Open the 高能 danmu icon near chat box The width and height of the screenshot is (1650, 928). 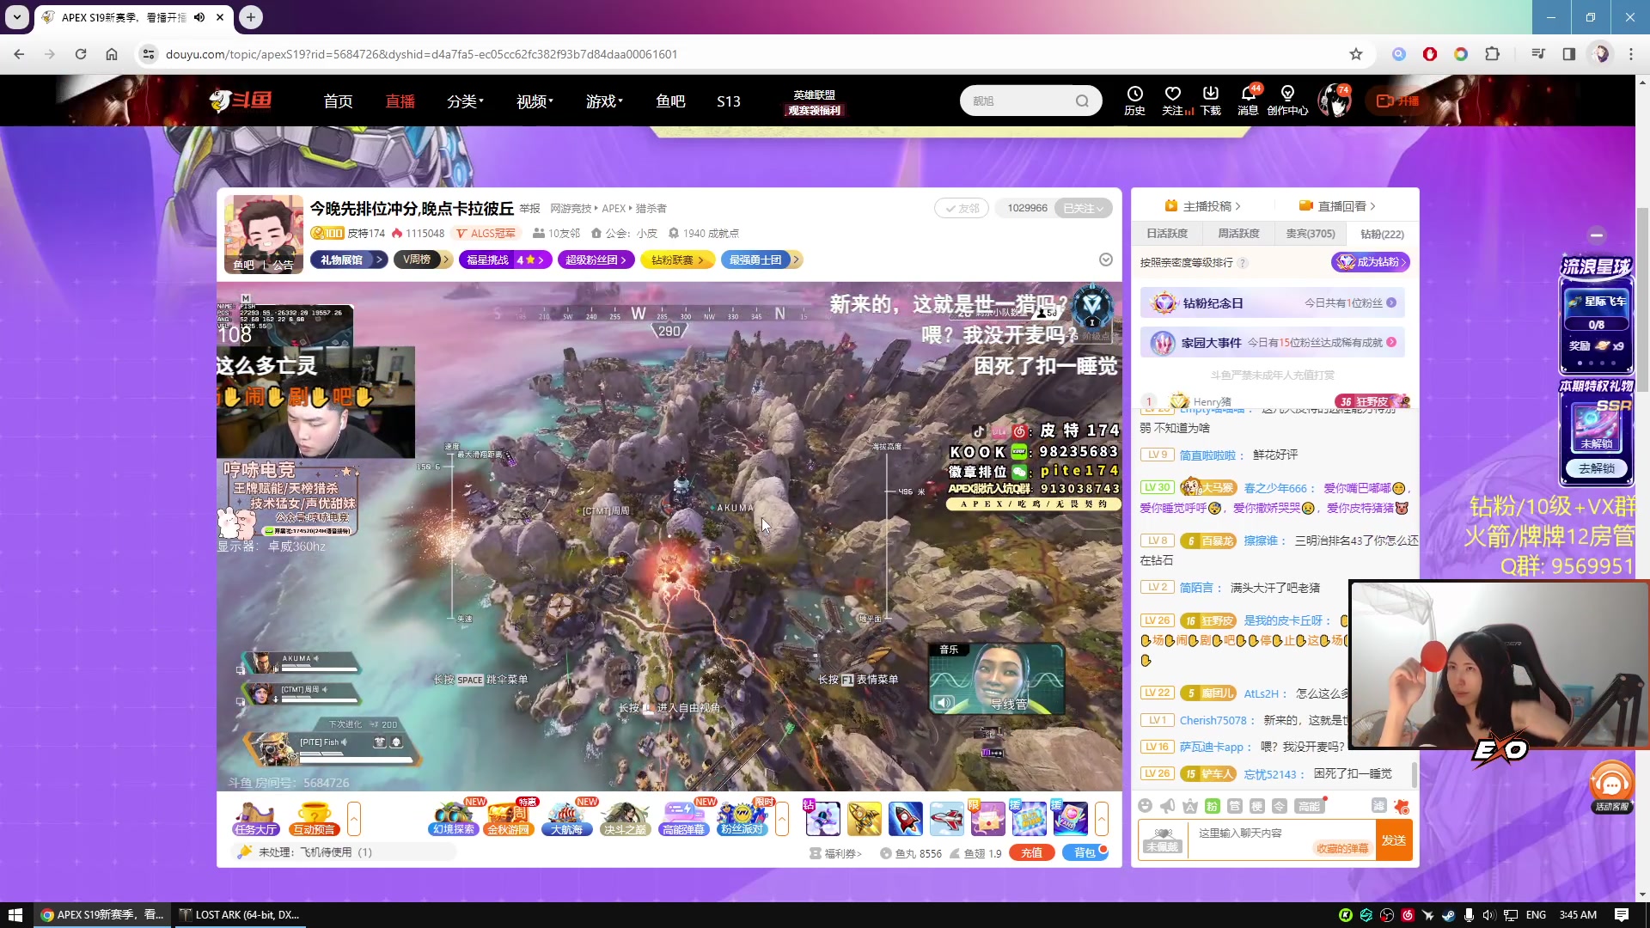(1310, 806)
